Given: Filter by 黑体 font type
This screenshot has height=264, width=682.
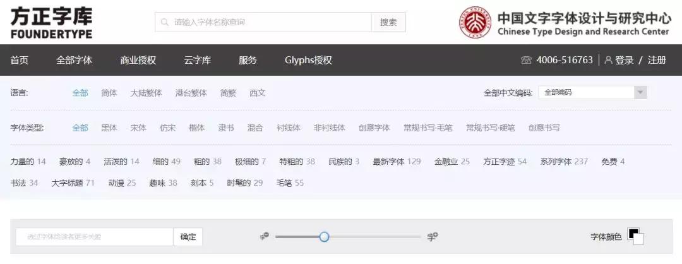Looking at the screenshot, I should coord(109,128).
